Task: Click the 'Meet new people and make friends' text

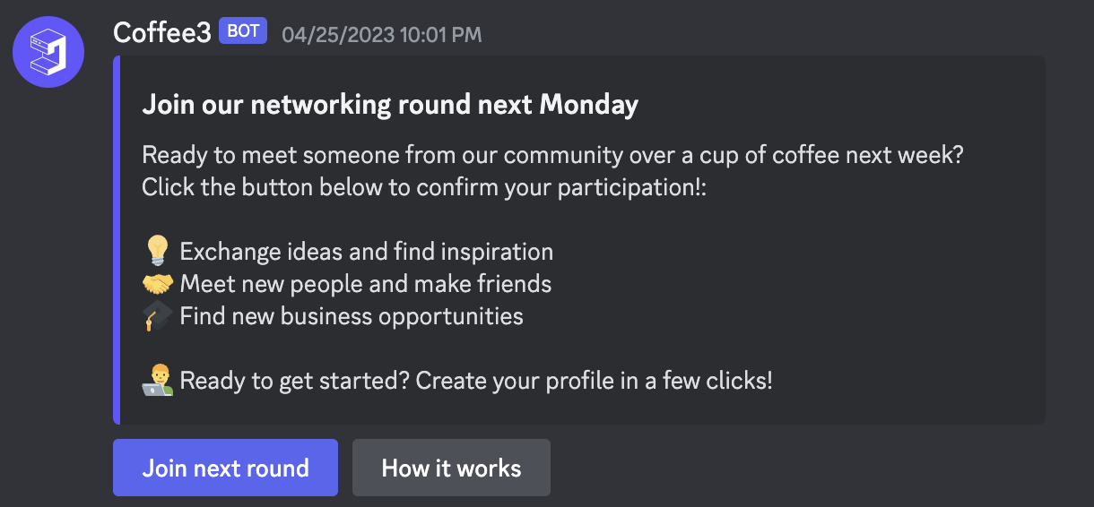Action: click(365, 284)
